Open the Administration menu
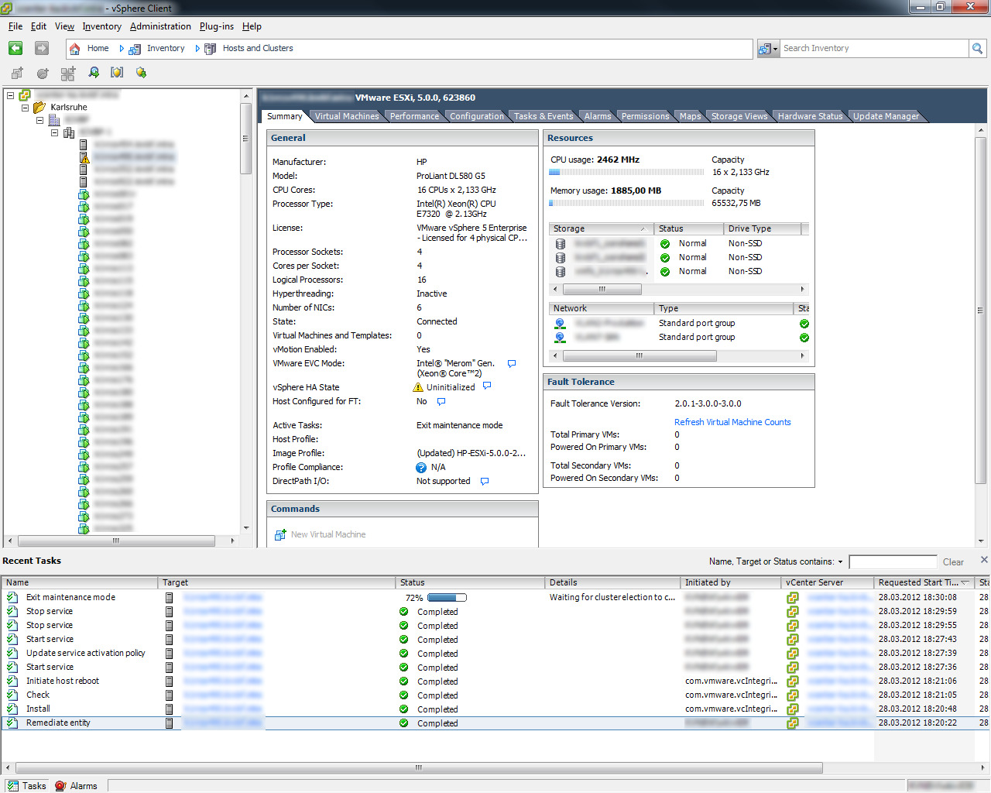 coord(160,26)
